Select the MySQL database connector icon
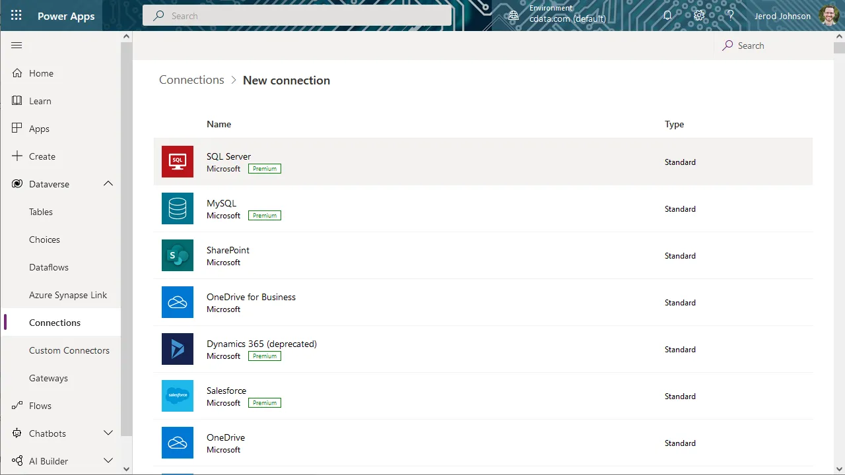845x475 pixels. (x=178, y=208)
